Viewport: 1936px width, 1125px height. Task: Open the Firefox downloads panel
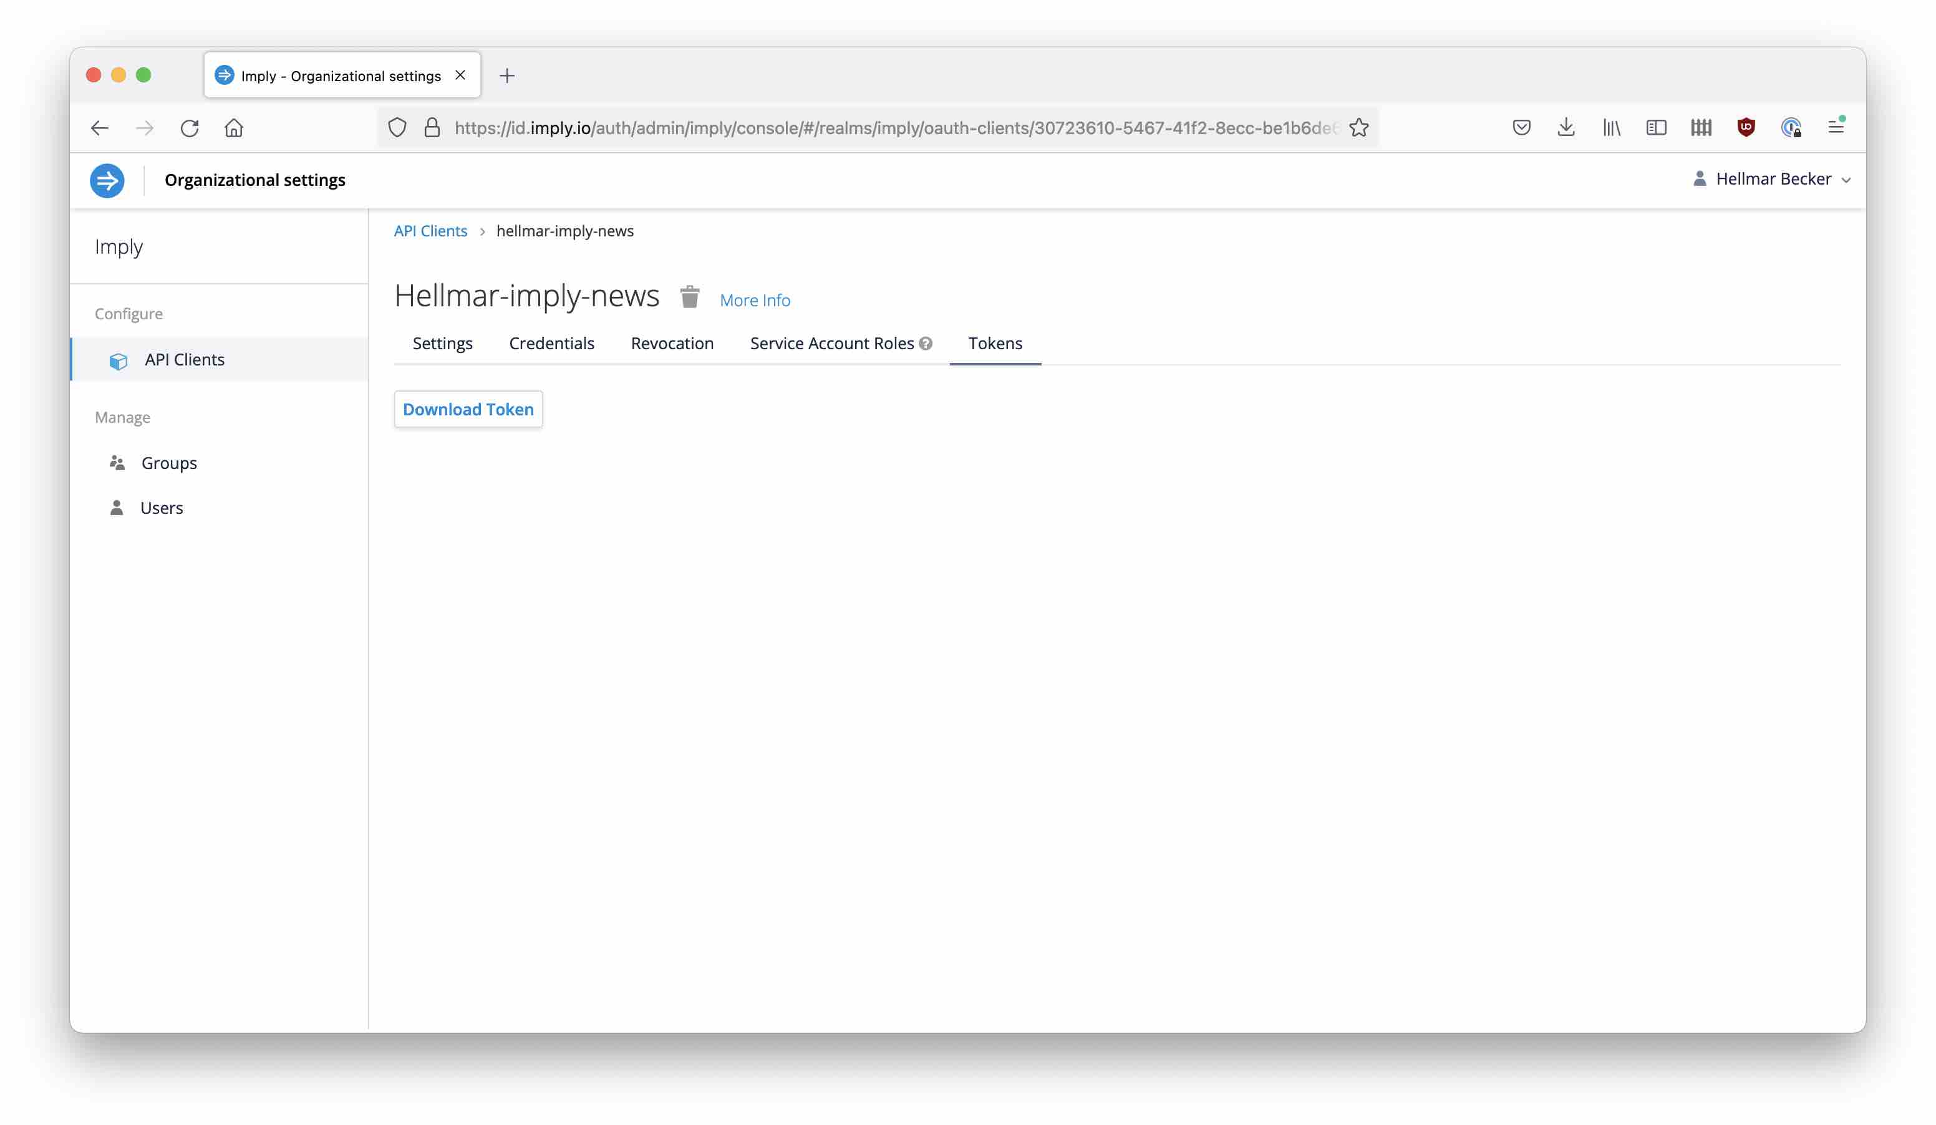click(1566, 127)
